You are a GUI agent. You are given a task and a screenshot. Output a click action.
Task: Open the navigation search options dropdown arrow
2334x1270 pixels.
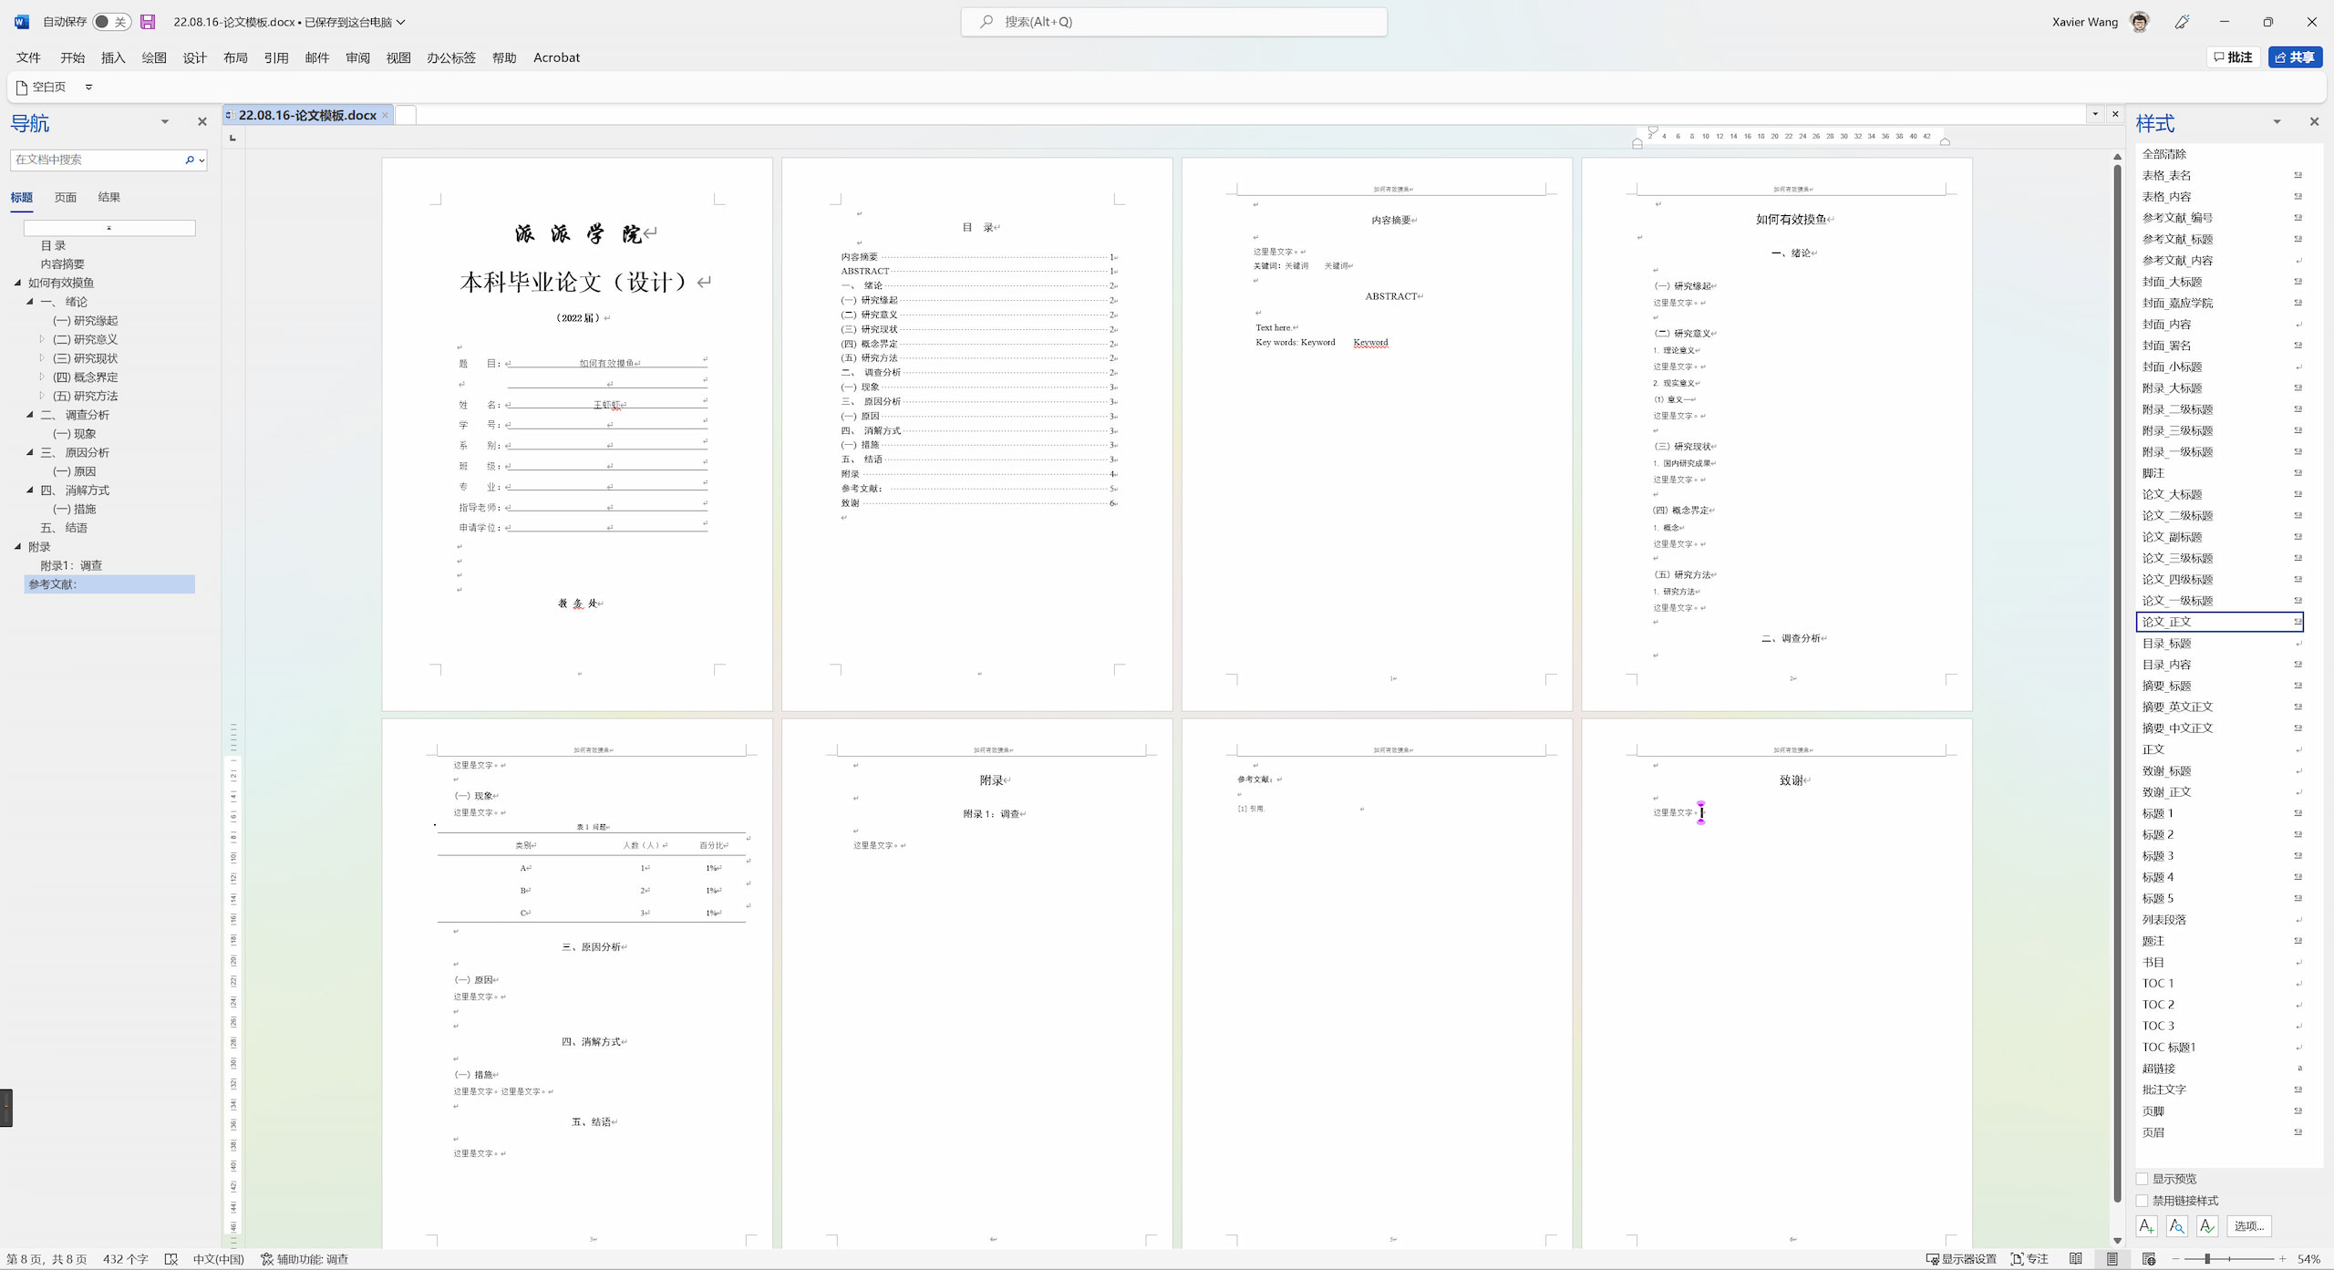[x=201, y=160]
